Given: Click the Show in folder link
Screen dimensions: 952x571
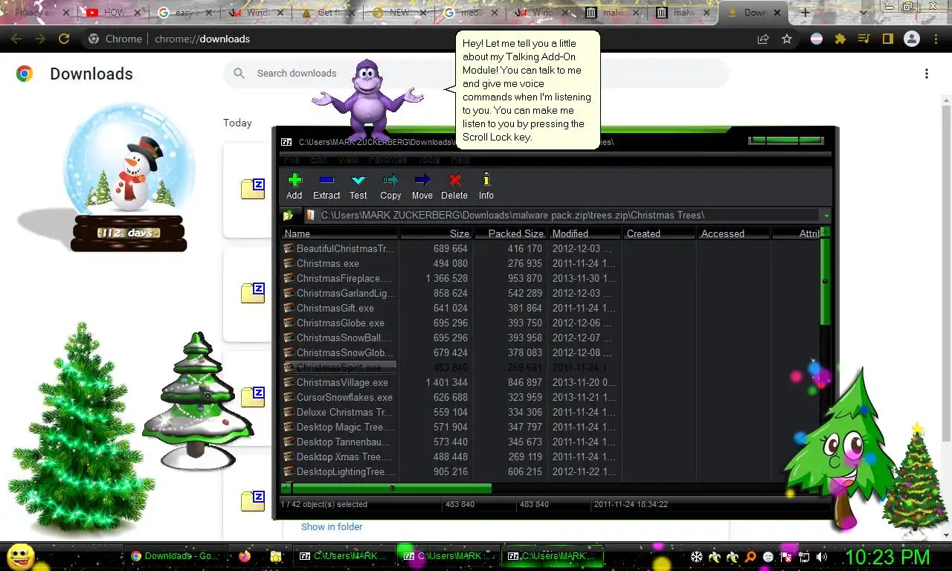Looking at the screenshot, I should (332, 526).
